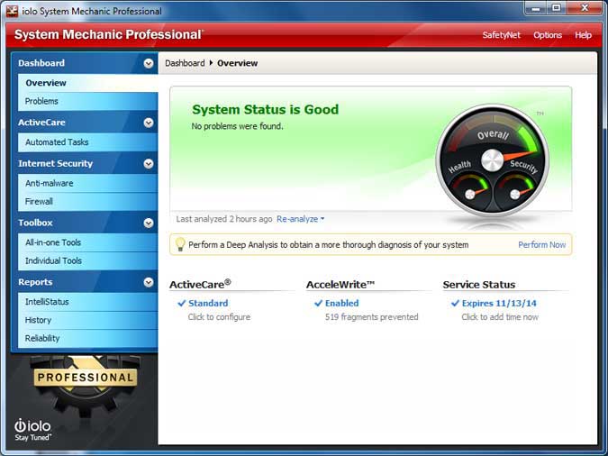Click '519 fragments prevented' text

click(371, 317)
